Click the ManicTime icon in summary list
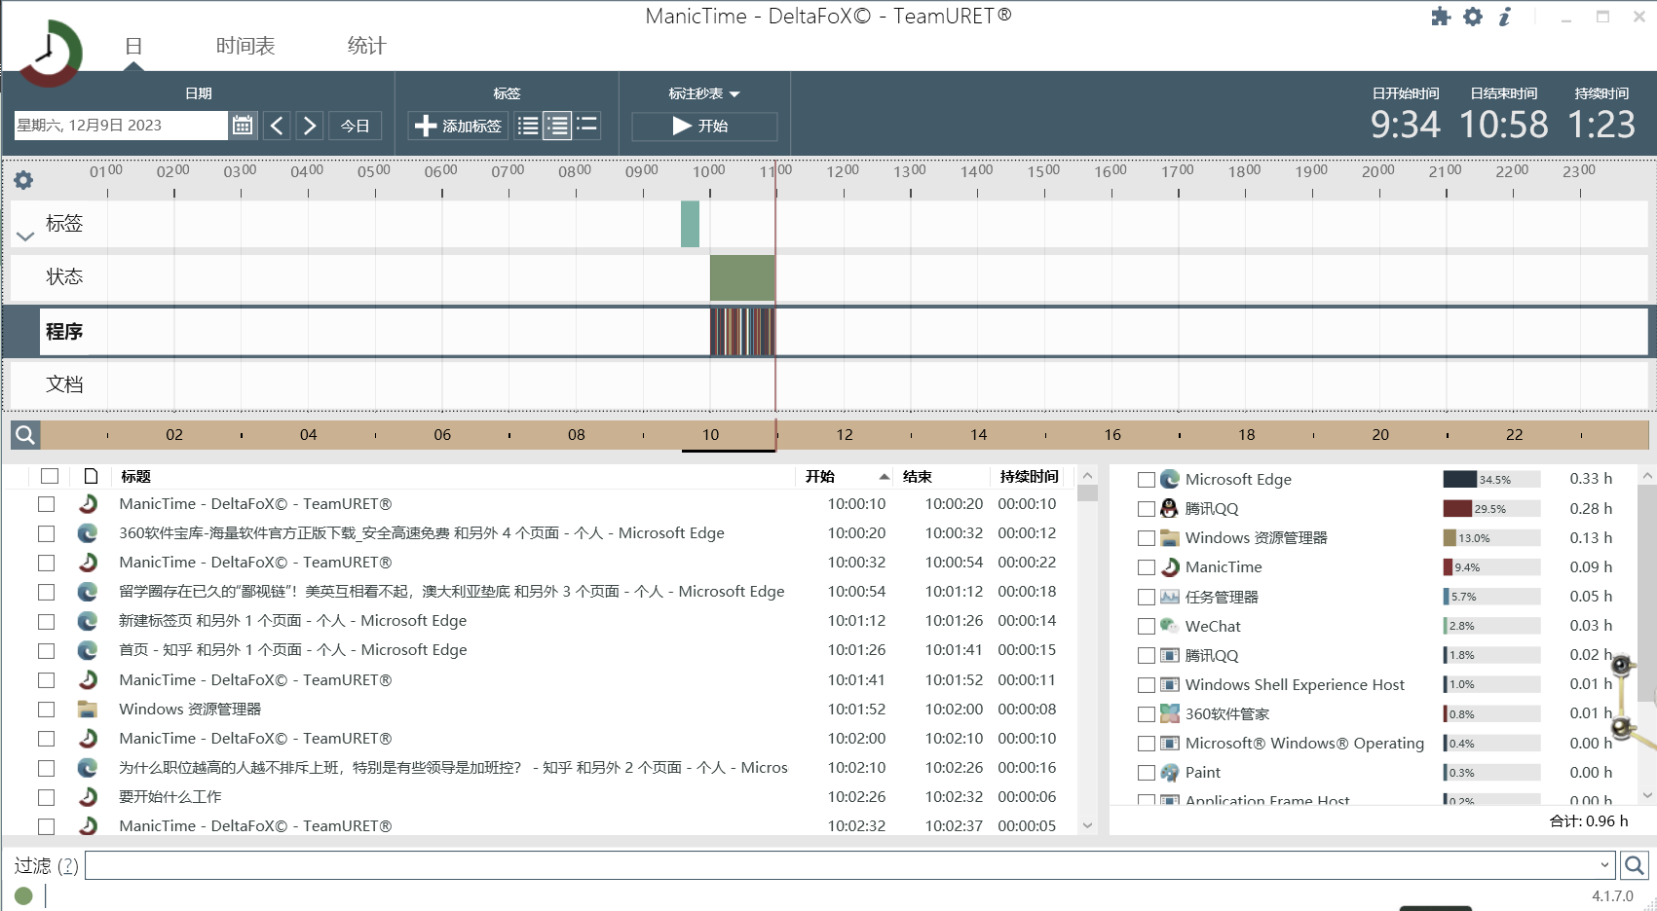Screen dimensions: 1657x911 pyautogui.click(x=1170, y=566)
